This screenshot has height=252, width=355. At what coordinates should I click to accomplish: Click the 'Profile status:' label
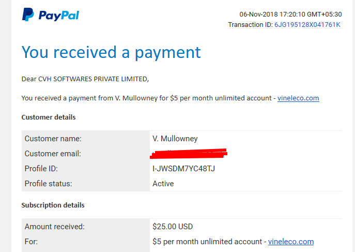tap(48, 184)
